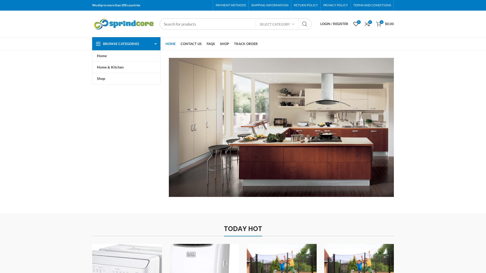Click the wishlist heart icon

click(355, 24)
